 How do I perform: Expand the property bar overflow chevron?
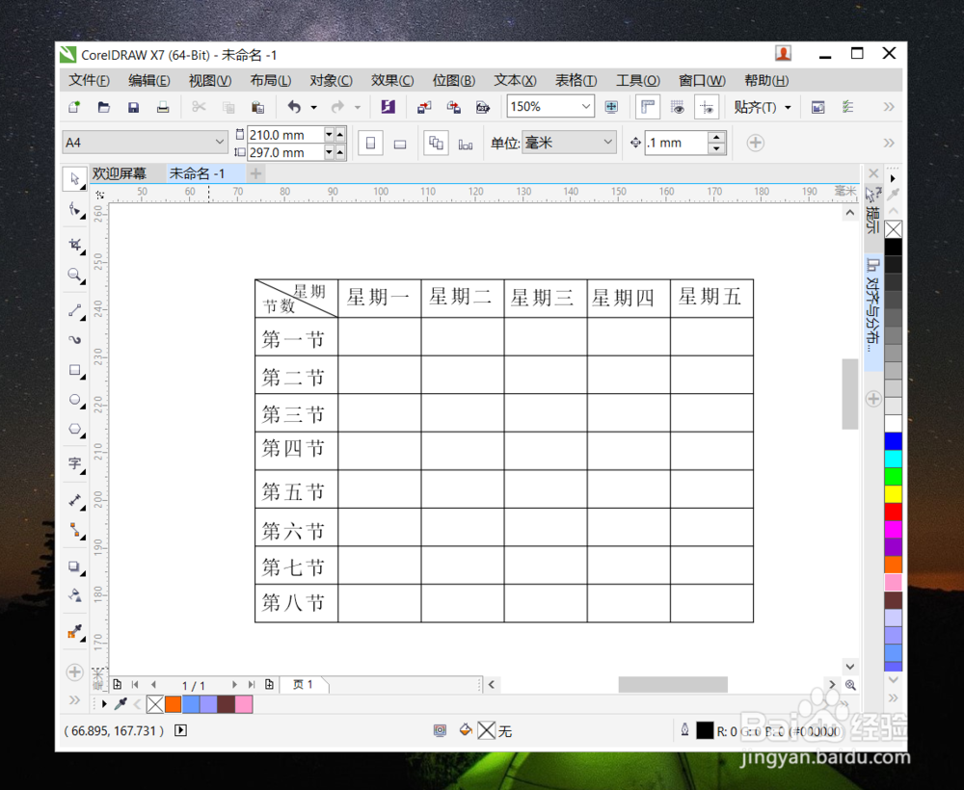click(x=889, y=143)
